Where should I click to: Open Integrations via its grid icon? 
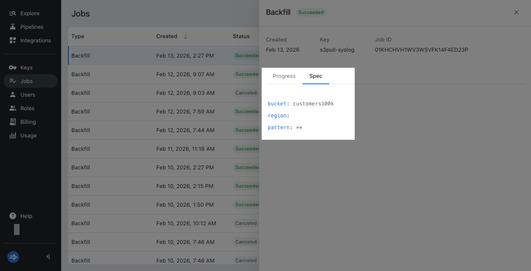pos(13,41)
